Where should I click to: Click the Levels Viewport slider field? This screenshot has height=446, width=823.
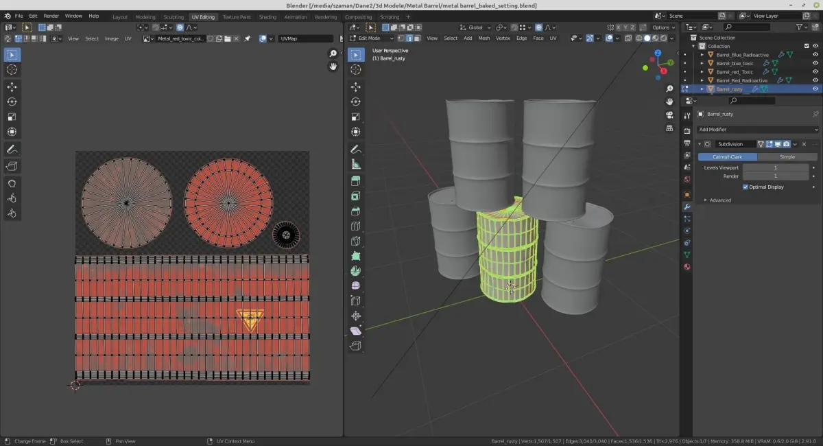[775, 167]
